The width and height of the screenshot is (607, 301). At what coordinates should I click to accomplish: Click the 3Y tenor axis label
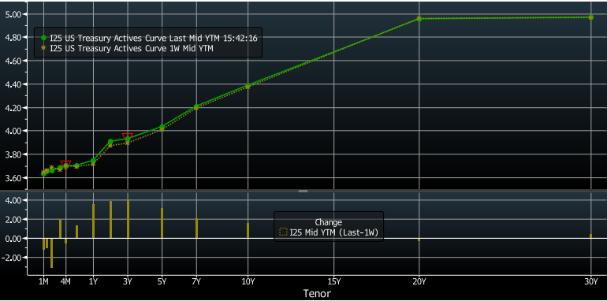point(128,281)
